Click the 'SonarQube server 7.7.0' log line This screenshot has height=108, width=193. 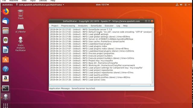click(x=81, y=29)
